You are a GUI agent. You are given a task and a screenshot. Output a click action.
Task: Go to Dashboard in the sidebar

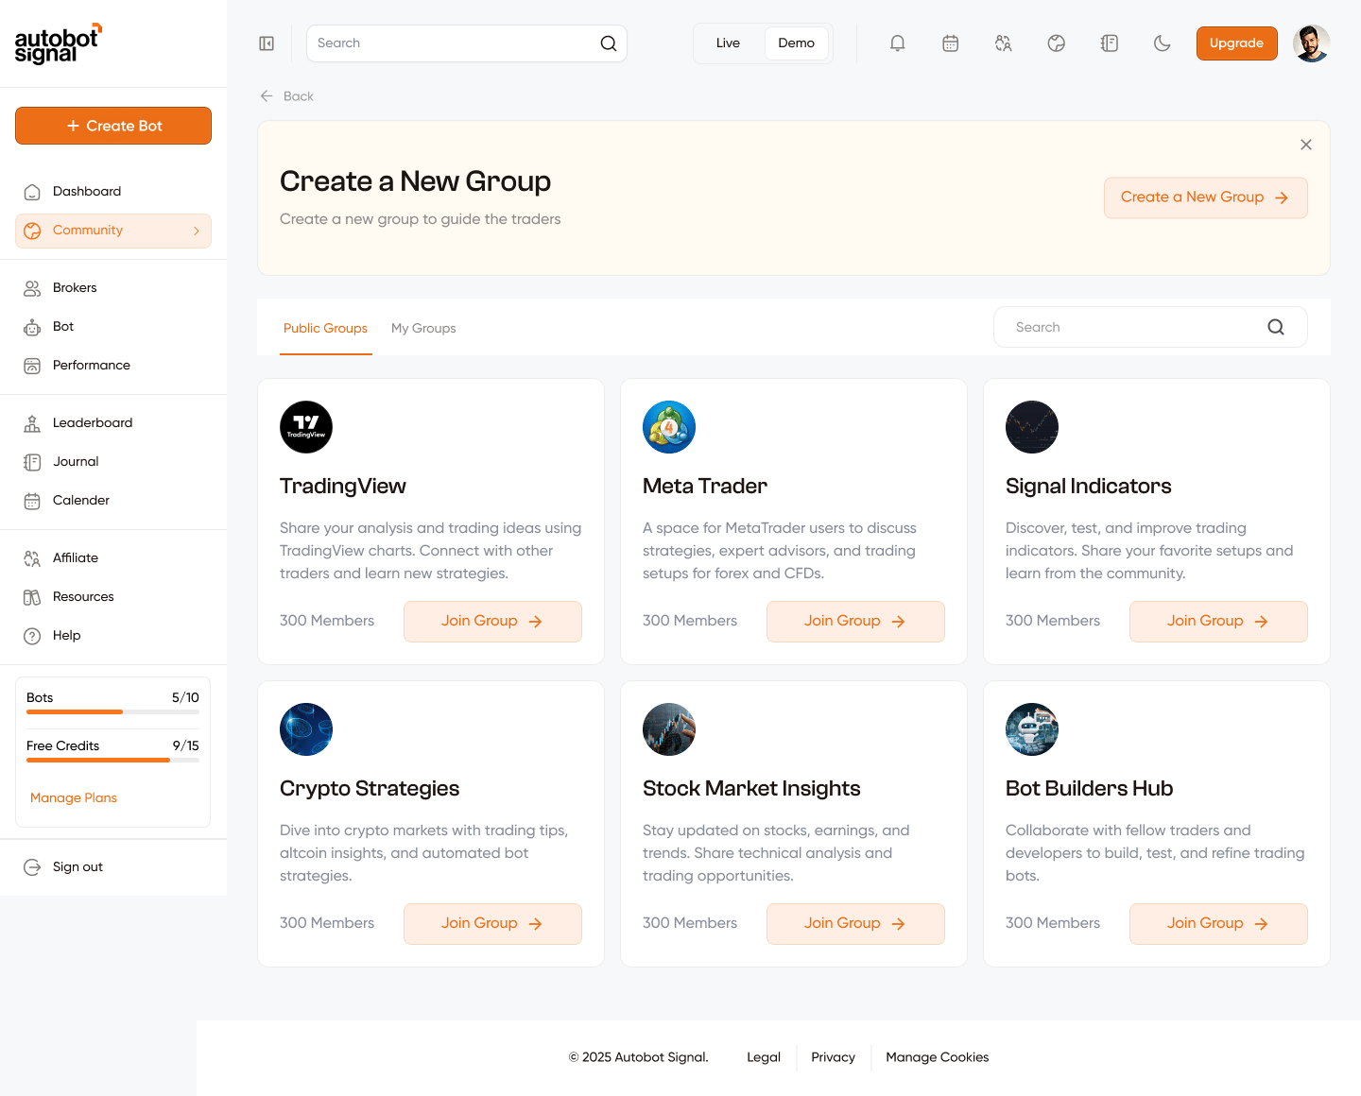point(113,192)
